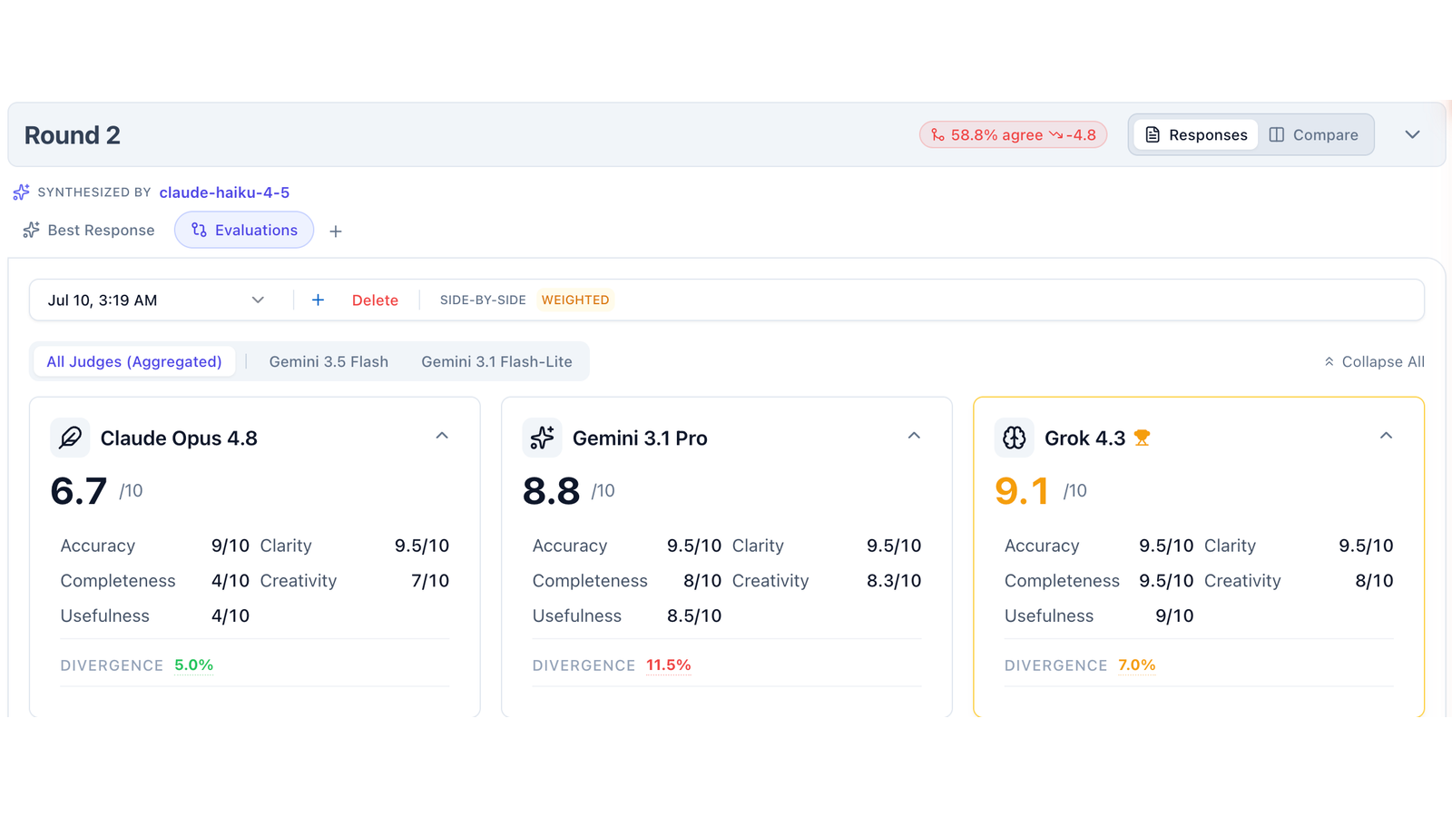Viewport: 1452px width, 817px height.
Task: Click Claude Opus 4.8 Completeness 4/10 score
Action: tap(231, 581)
